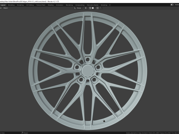Viewport: 179px width, 134px height.
Task: Open the Compositing workspace tab
Action: [80, 5]
